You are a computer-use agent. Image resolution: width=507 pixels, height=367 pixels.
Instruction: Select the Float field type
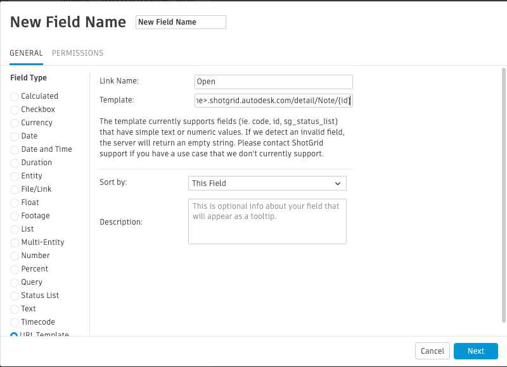pos(13,202)
